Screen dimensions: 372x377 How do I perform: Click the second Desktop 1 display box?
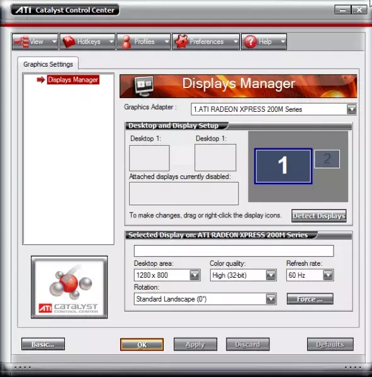pos(215,158)
